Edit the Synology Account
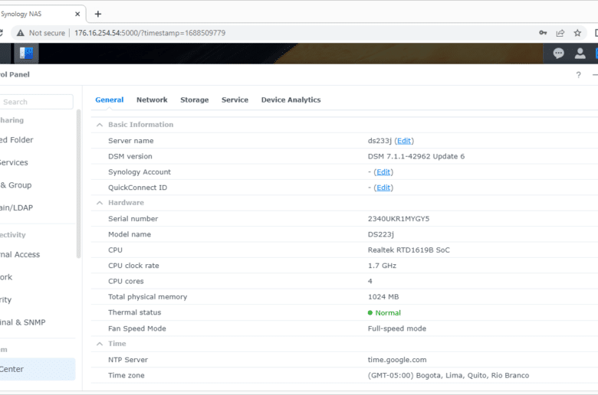 click(383, 171)
